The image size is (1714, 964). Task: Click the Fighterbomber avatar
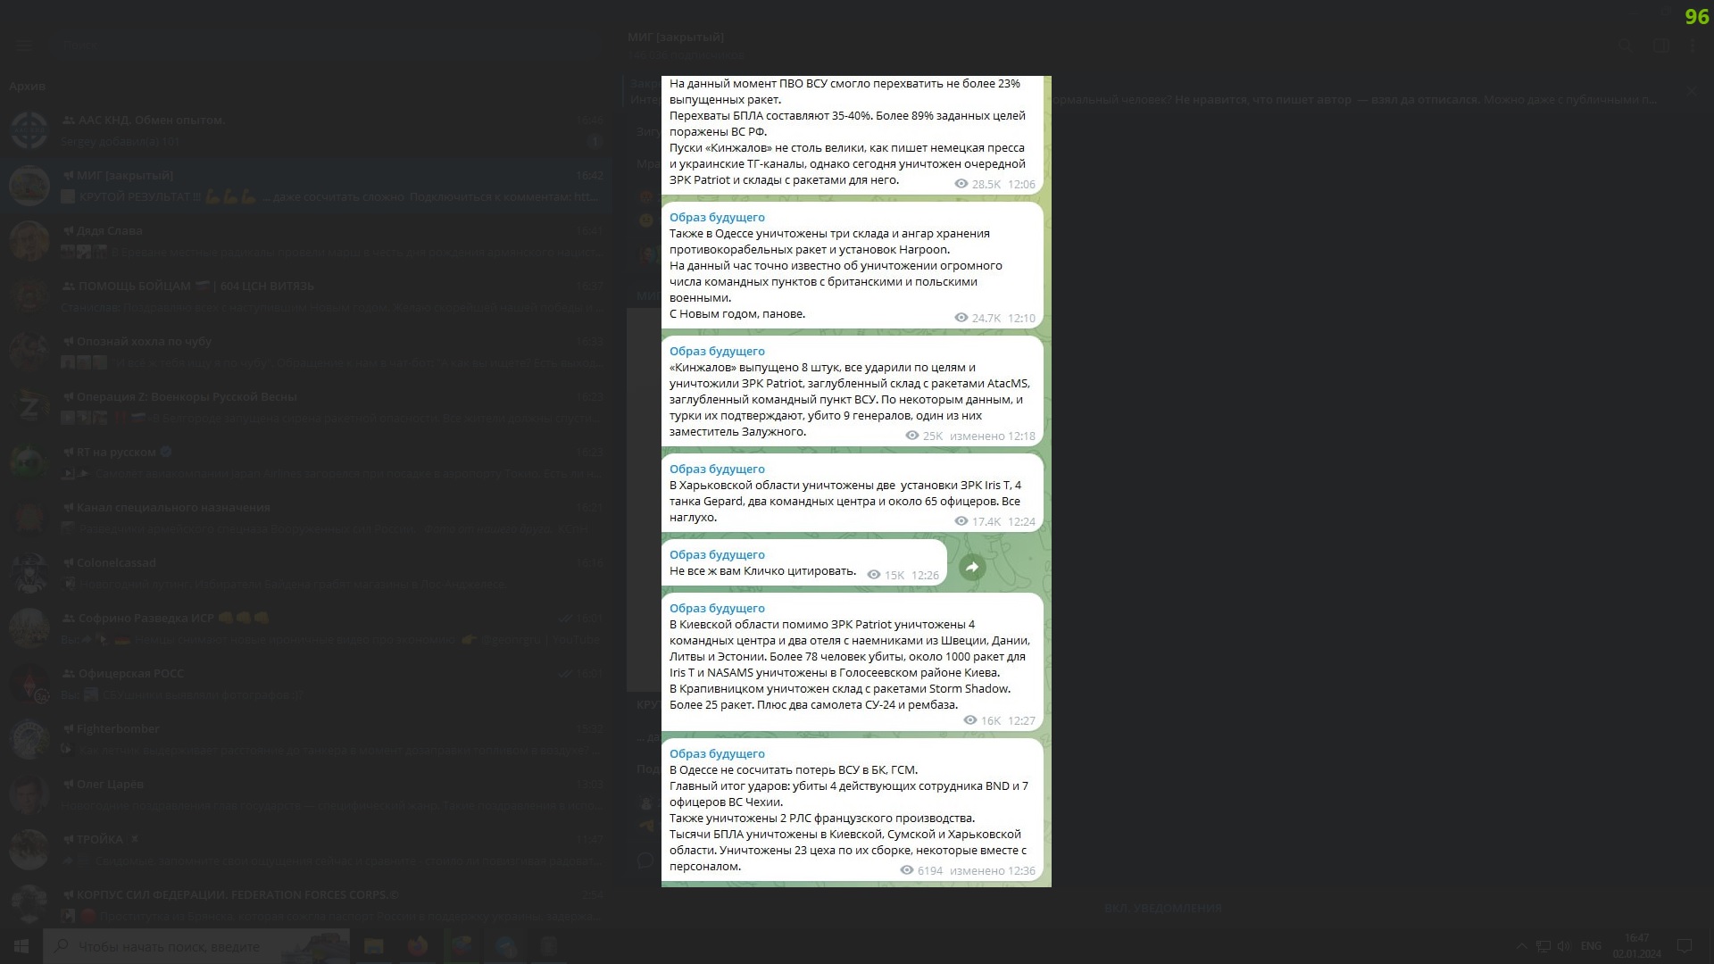pyautogui.click(x=29, y=739)
